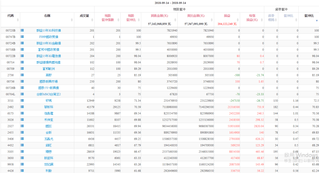Sort by 每張損益(元) column header
319x173 pixels.
coord(252,17)
